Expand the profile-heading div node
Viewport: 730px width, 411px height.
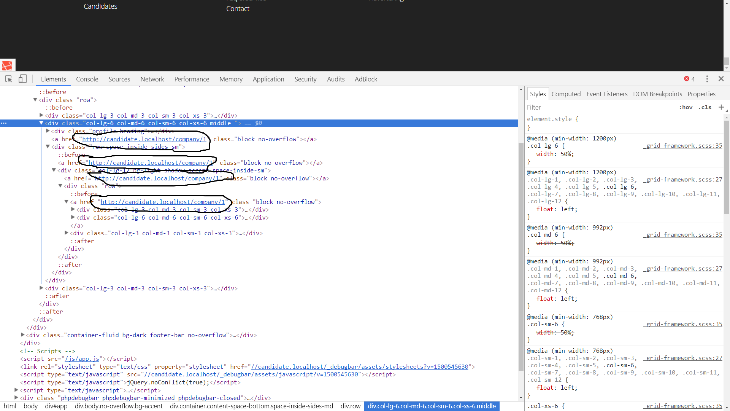pyautogui.click(x=48, y=131)
